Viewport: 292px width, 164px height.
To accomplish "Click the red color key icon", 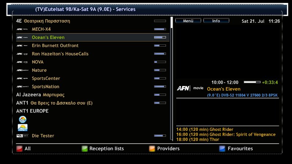I will click(x=19, y=149).
